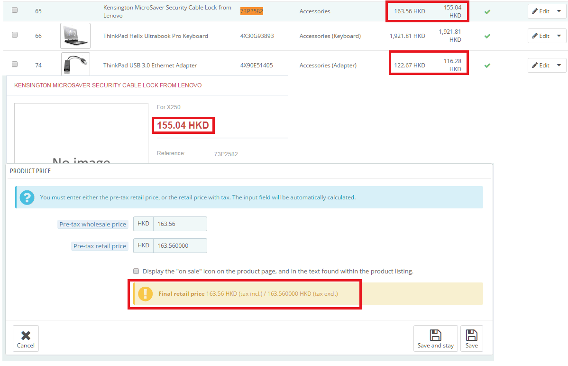Toggle green status checkmark for Ethernet Adapter
The height and width of the screenshot is (366, 568).
click(487, 66)
